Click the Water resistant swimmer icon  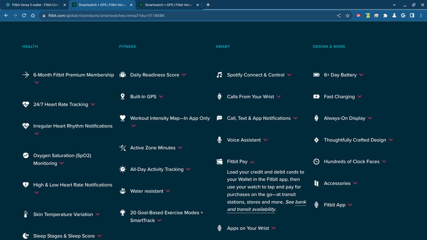pyautogui.click(x=123, y=191)
